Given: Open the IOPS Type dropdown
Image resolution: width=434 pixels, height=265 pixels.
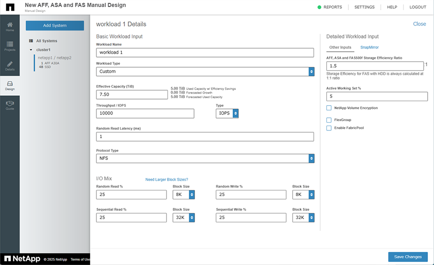Looking at the screenshot, I should (x=227, y=113).
